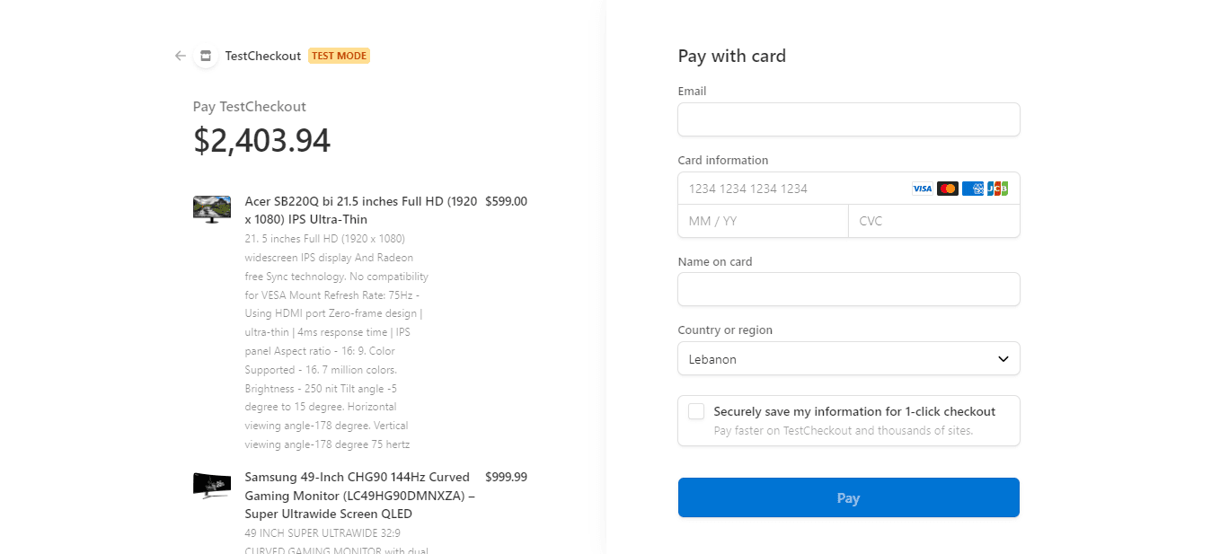
Task: Open the Acer SB220Q monitor thumbnail
Action: coord(212,209)
